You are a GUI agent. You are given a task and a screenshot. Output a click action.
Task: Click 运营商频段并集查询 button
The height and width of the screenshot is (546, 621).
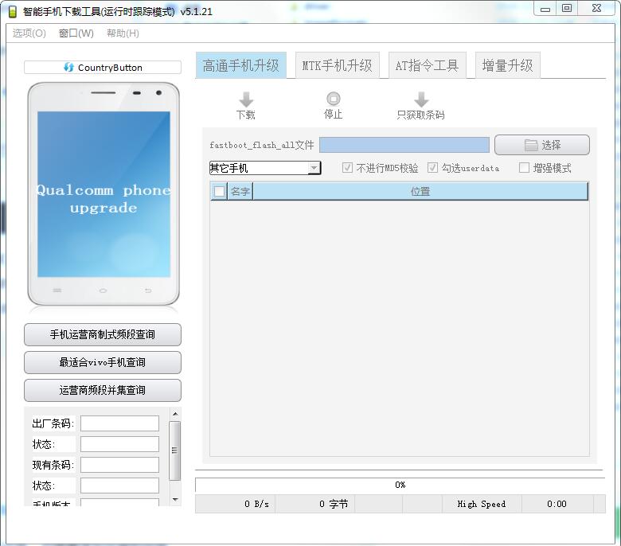pos(103,390)
